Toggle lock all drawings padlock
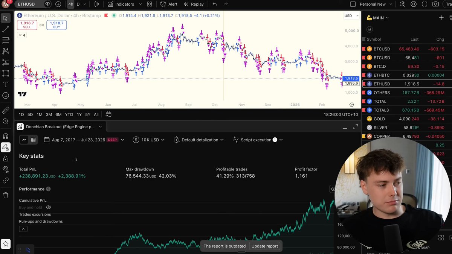This screenshot has height=254, width=452. tap(5, 158)
